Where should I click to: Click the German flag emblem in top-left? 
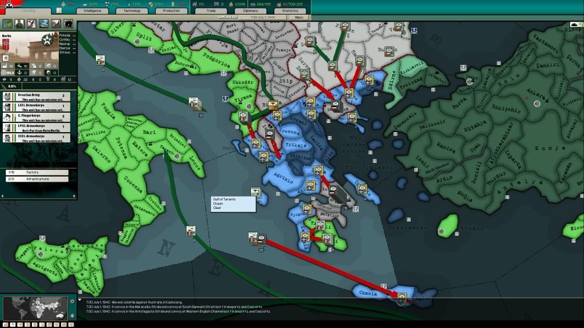tap(9, 5)
